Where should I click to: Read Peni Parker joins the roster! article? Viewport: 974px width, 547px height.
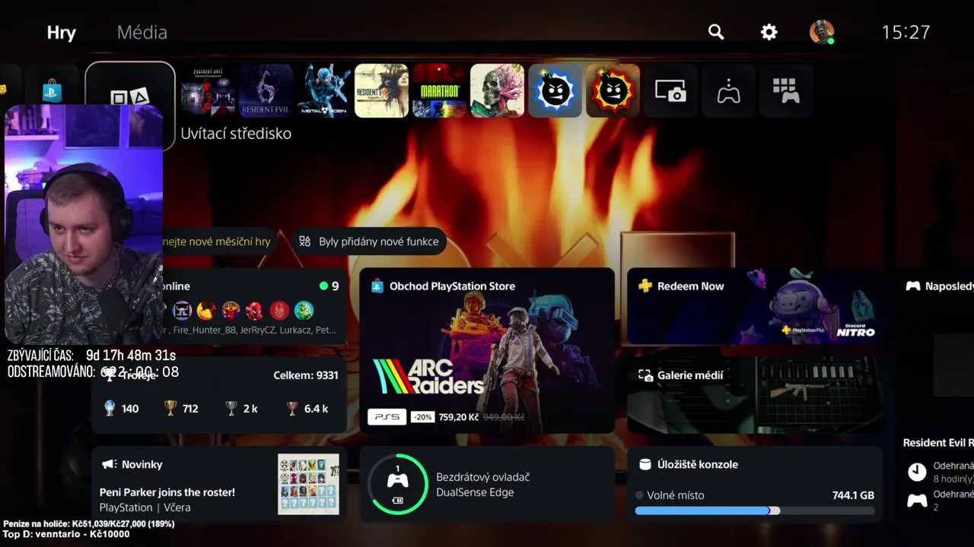(167, 492)
